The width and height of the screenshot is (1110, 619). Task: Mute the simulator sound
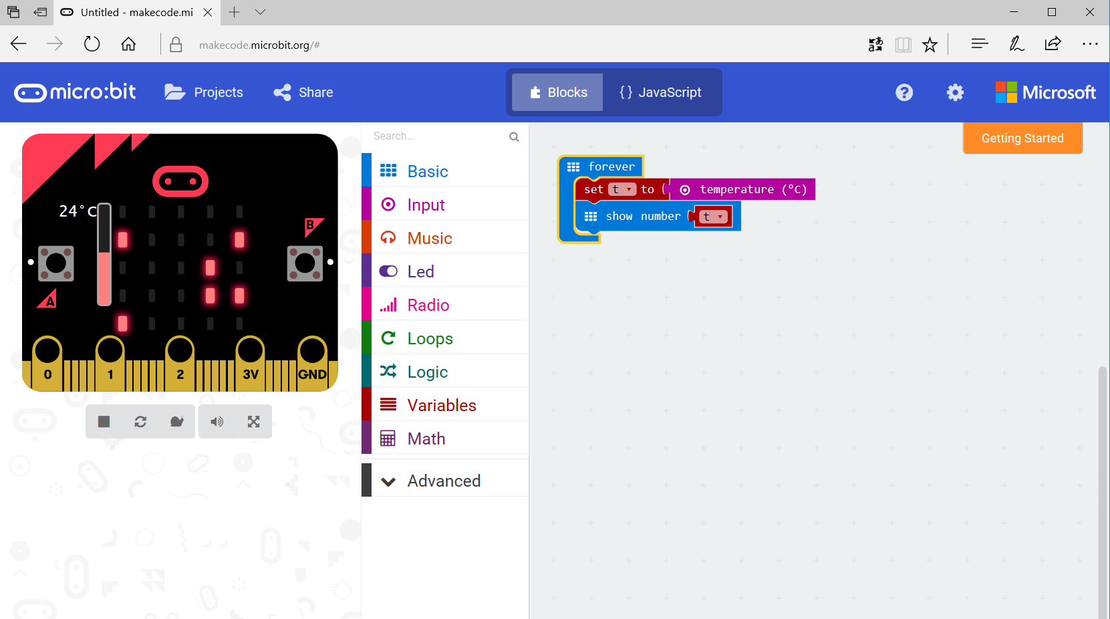pyautogui.click(x=217, y=421)
